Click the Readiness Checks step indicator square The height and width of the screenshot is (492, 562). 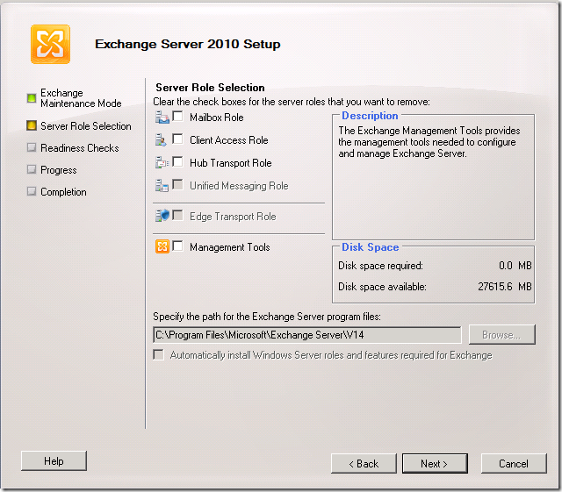coord(32,147)
